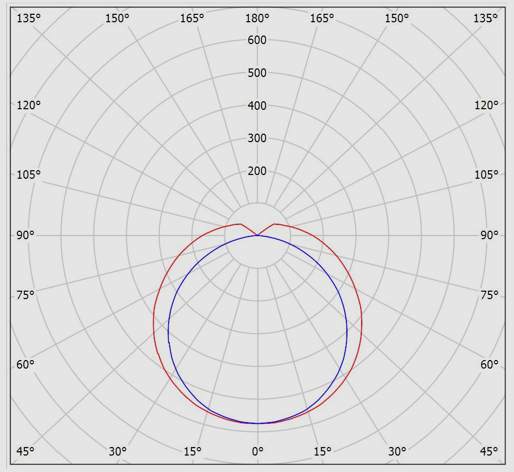Viewport: 514px width, 472px height.
Task: Select the 105° label on the right edge
Action: [x=486, y=174]
